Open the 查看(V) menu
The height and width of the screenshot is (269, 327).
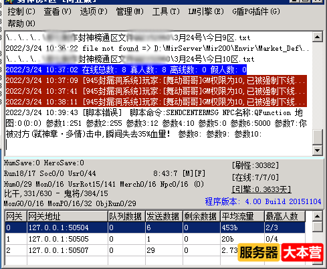pos(58,11)
